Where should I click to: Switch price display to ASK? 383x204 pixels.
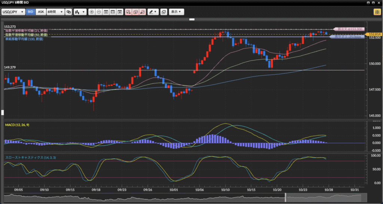41,12
